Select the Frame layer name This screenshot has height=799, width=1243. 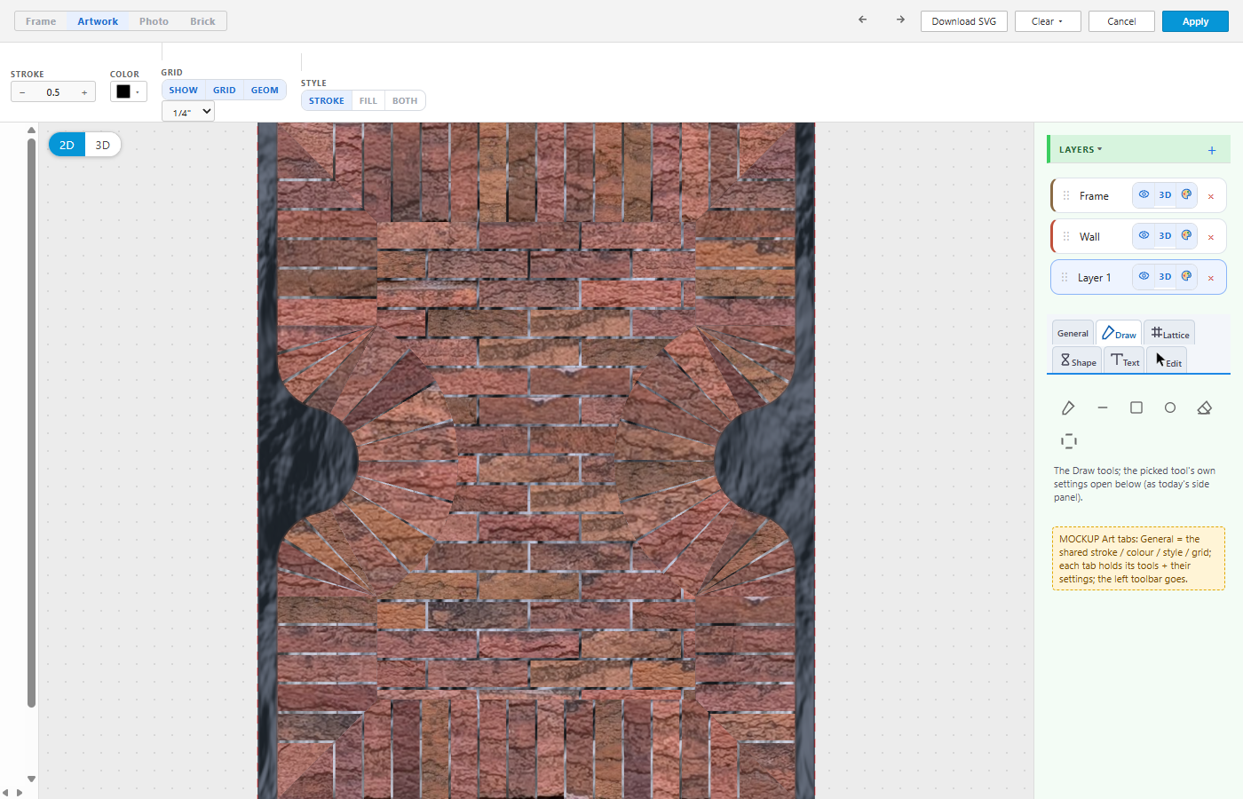(x=1094, y=196)
